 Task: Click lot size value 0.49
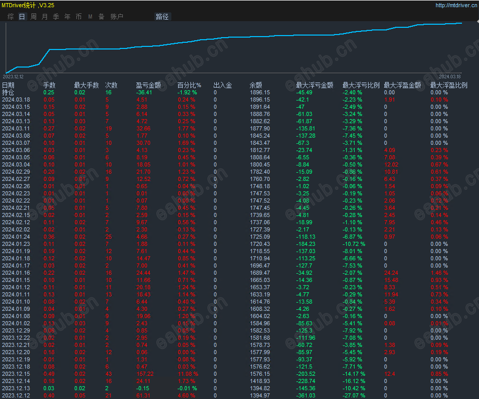[49, 374]
